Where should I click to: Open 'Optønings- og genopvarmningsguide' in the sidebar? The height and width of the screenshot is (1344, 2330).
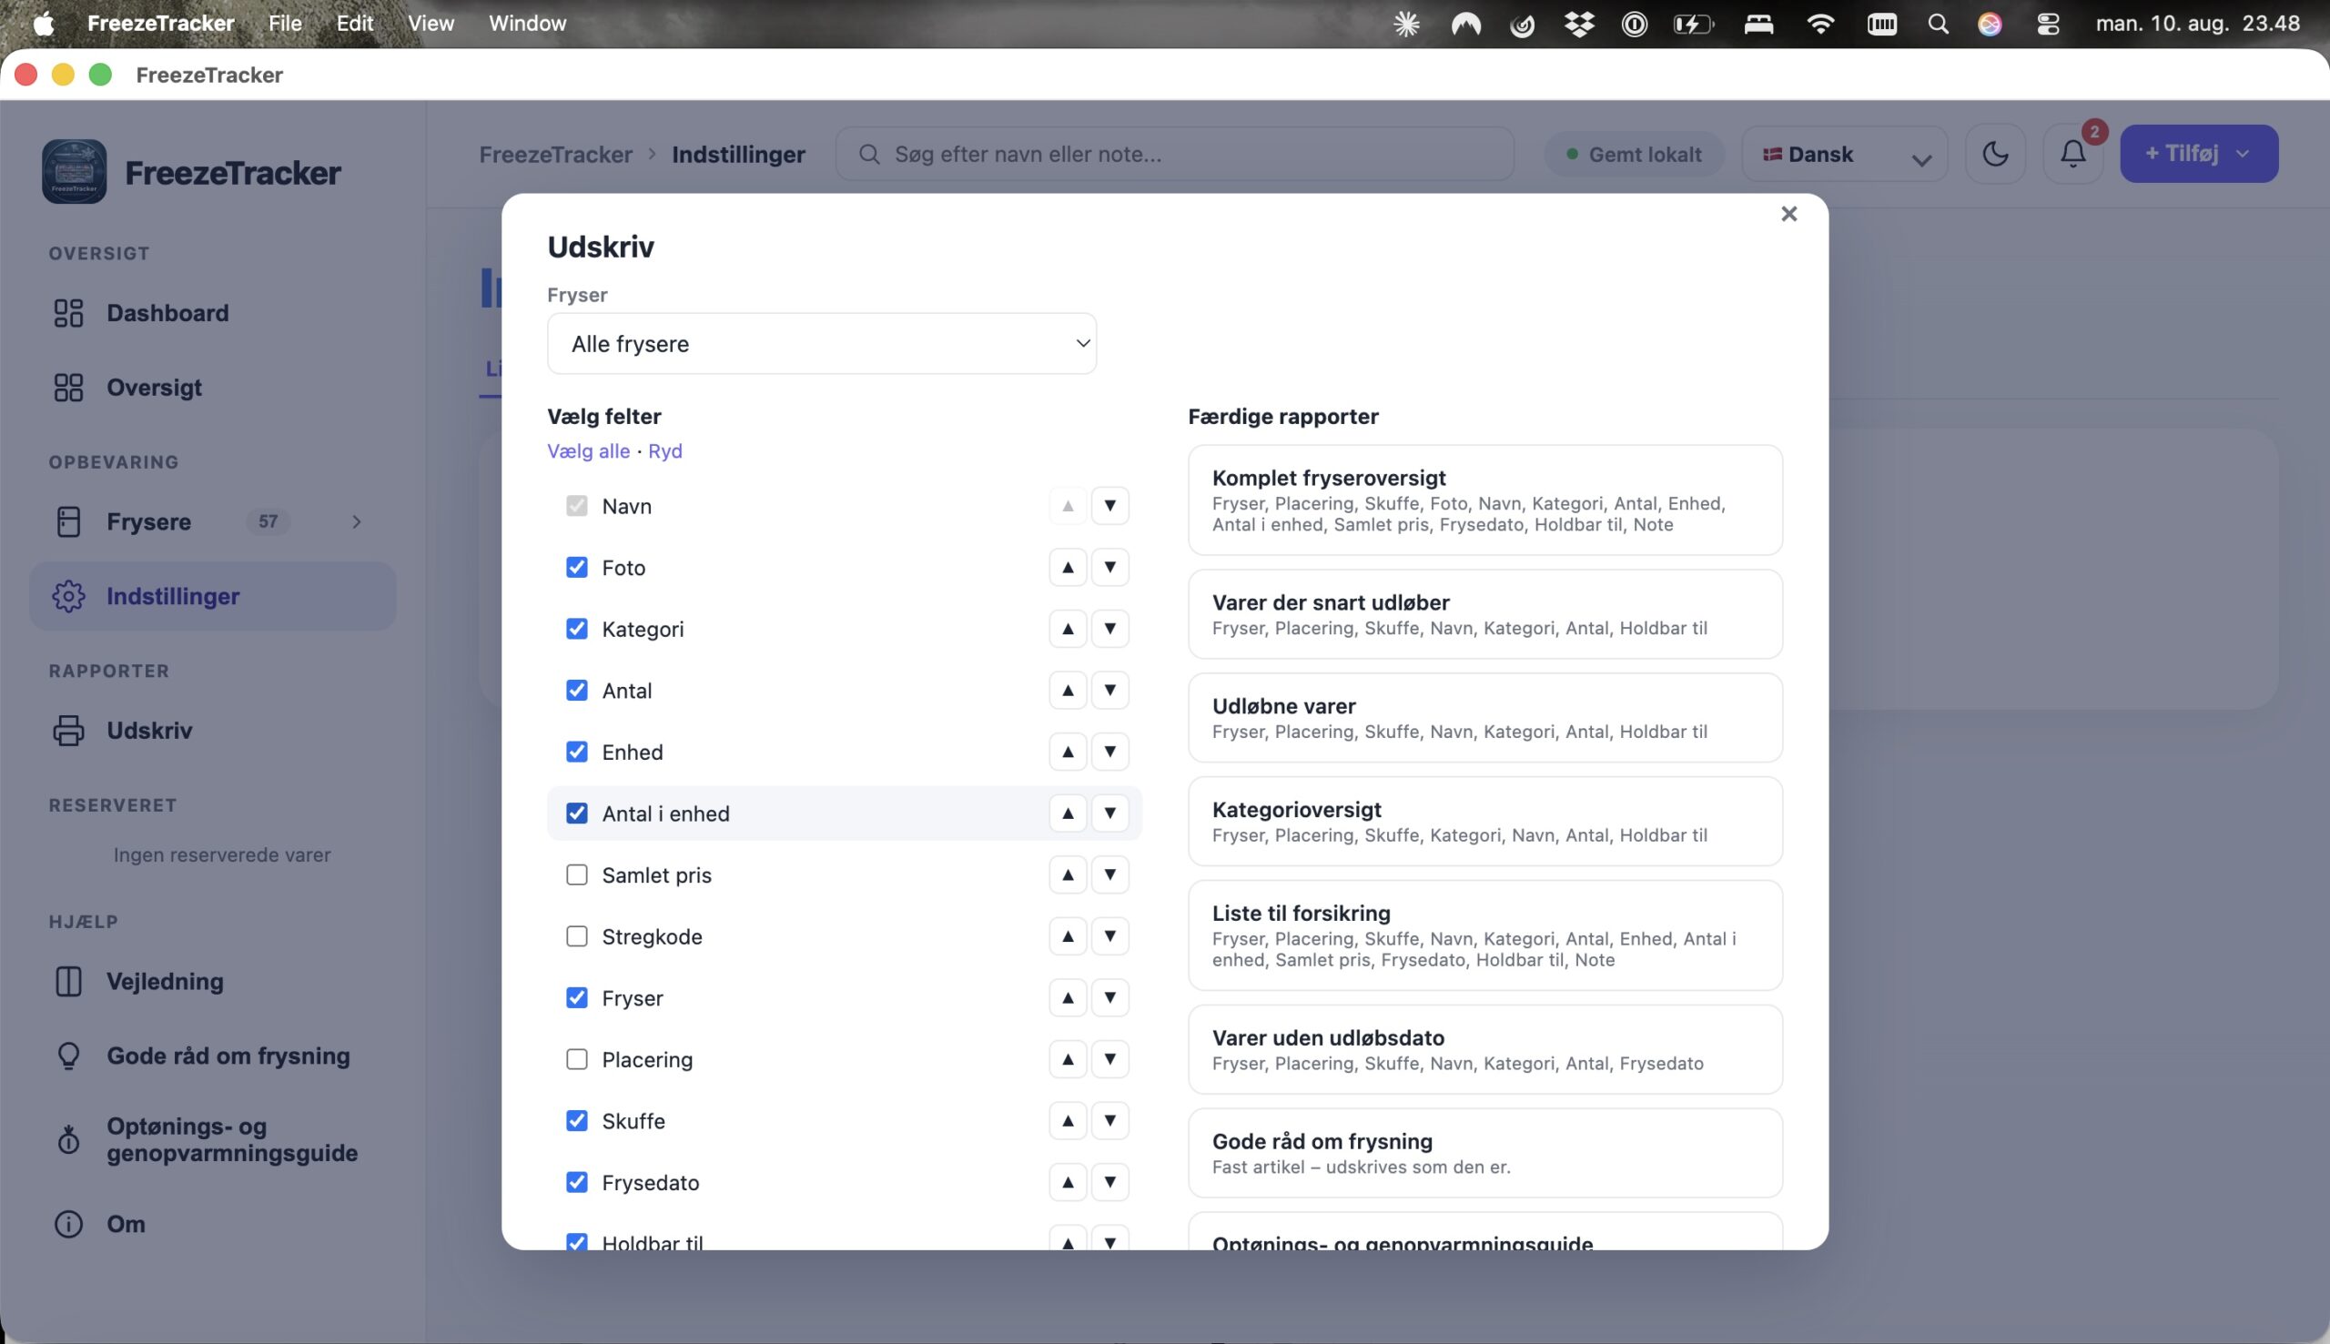[x=212, y=1140]
